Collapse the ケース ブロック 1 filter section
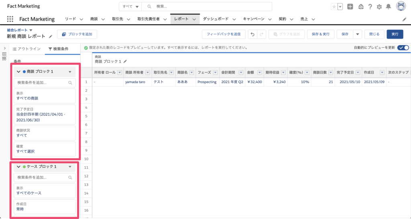 coord(18,166)
